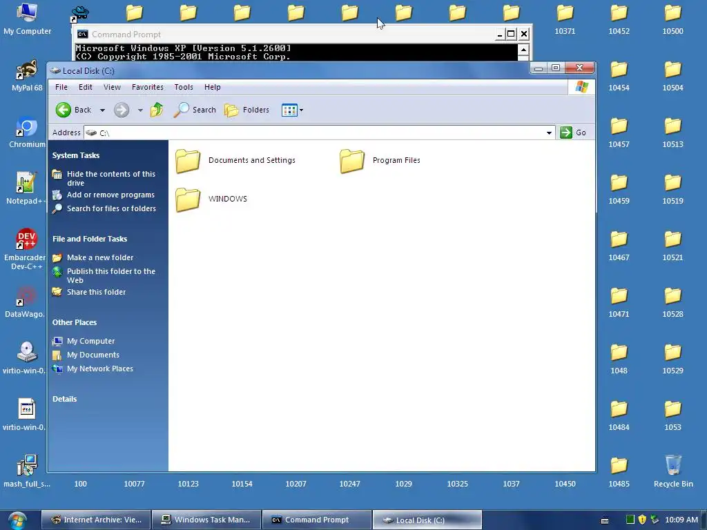
Task: Switch to Windows Task Manager taskbar button
Action: [x=206, y=520]
